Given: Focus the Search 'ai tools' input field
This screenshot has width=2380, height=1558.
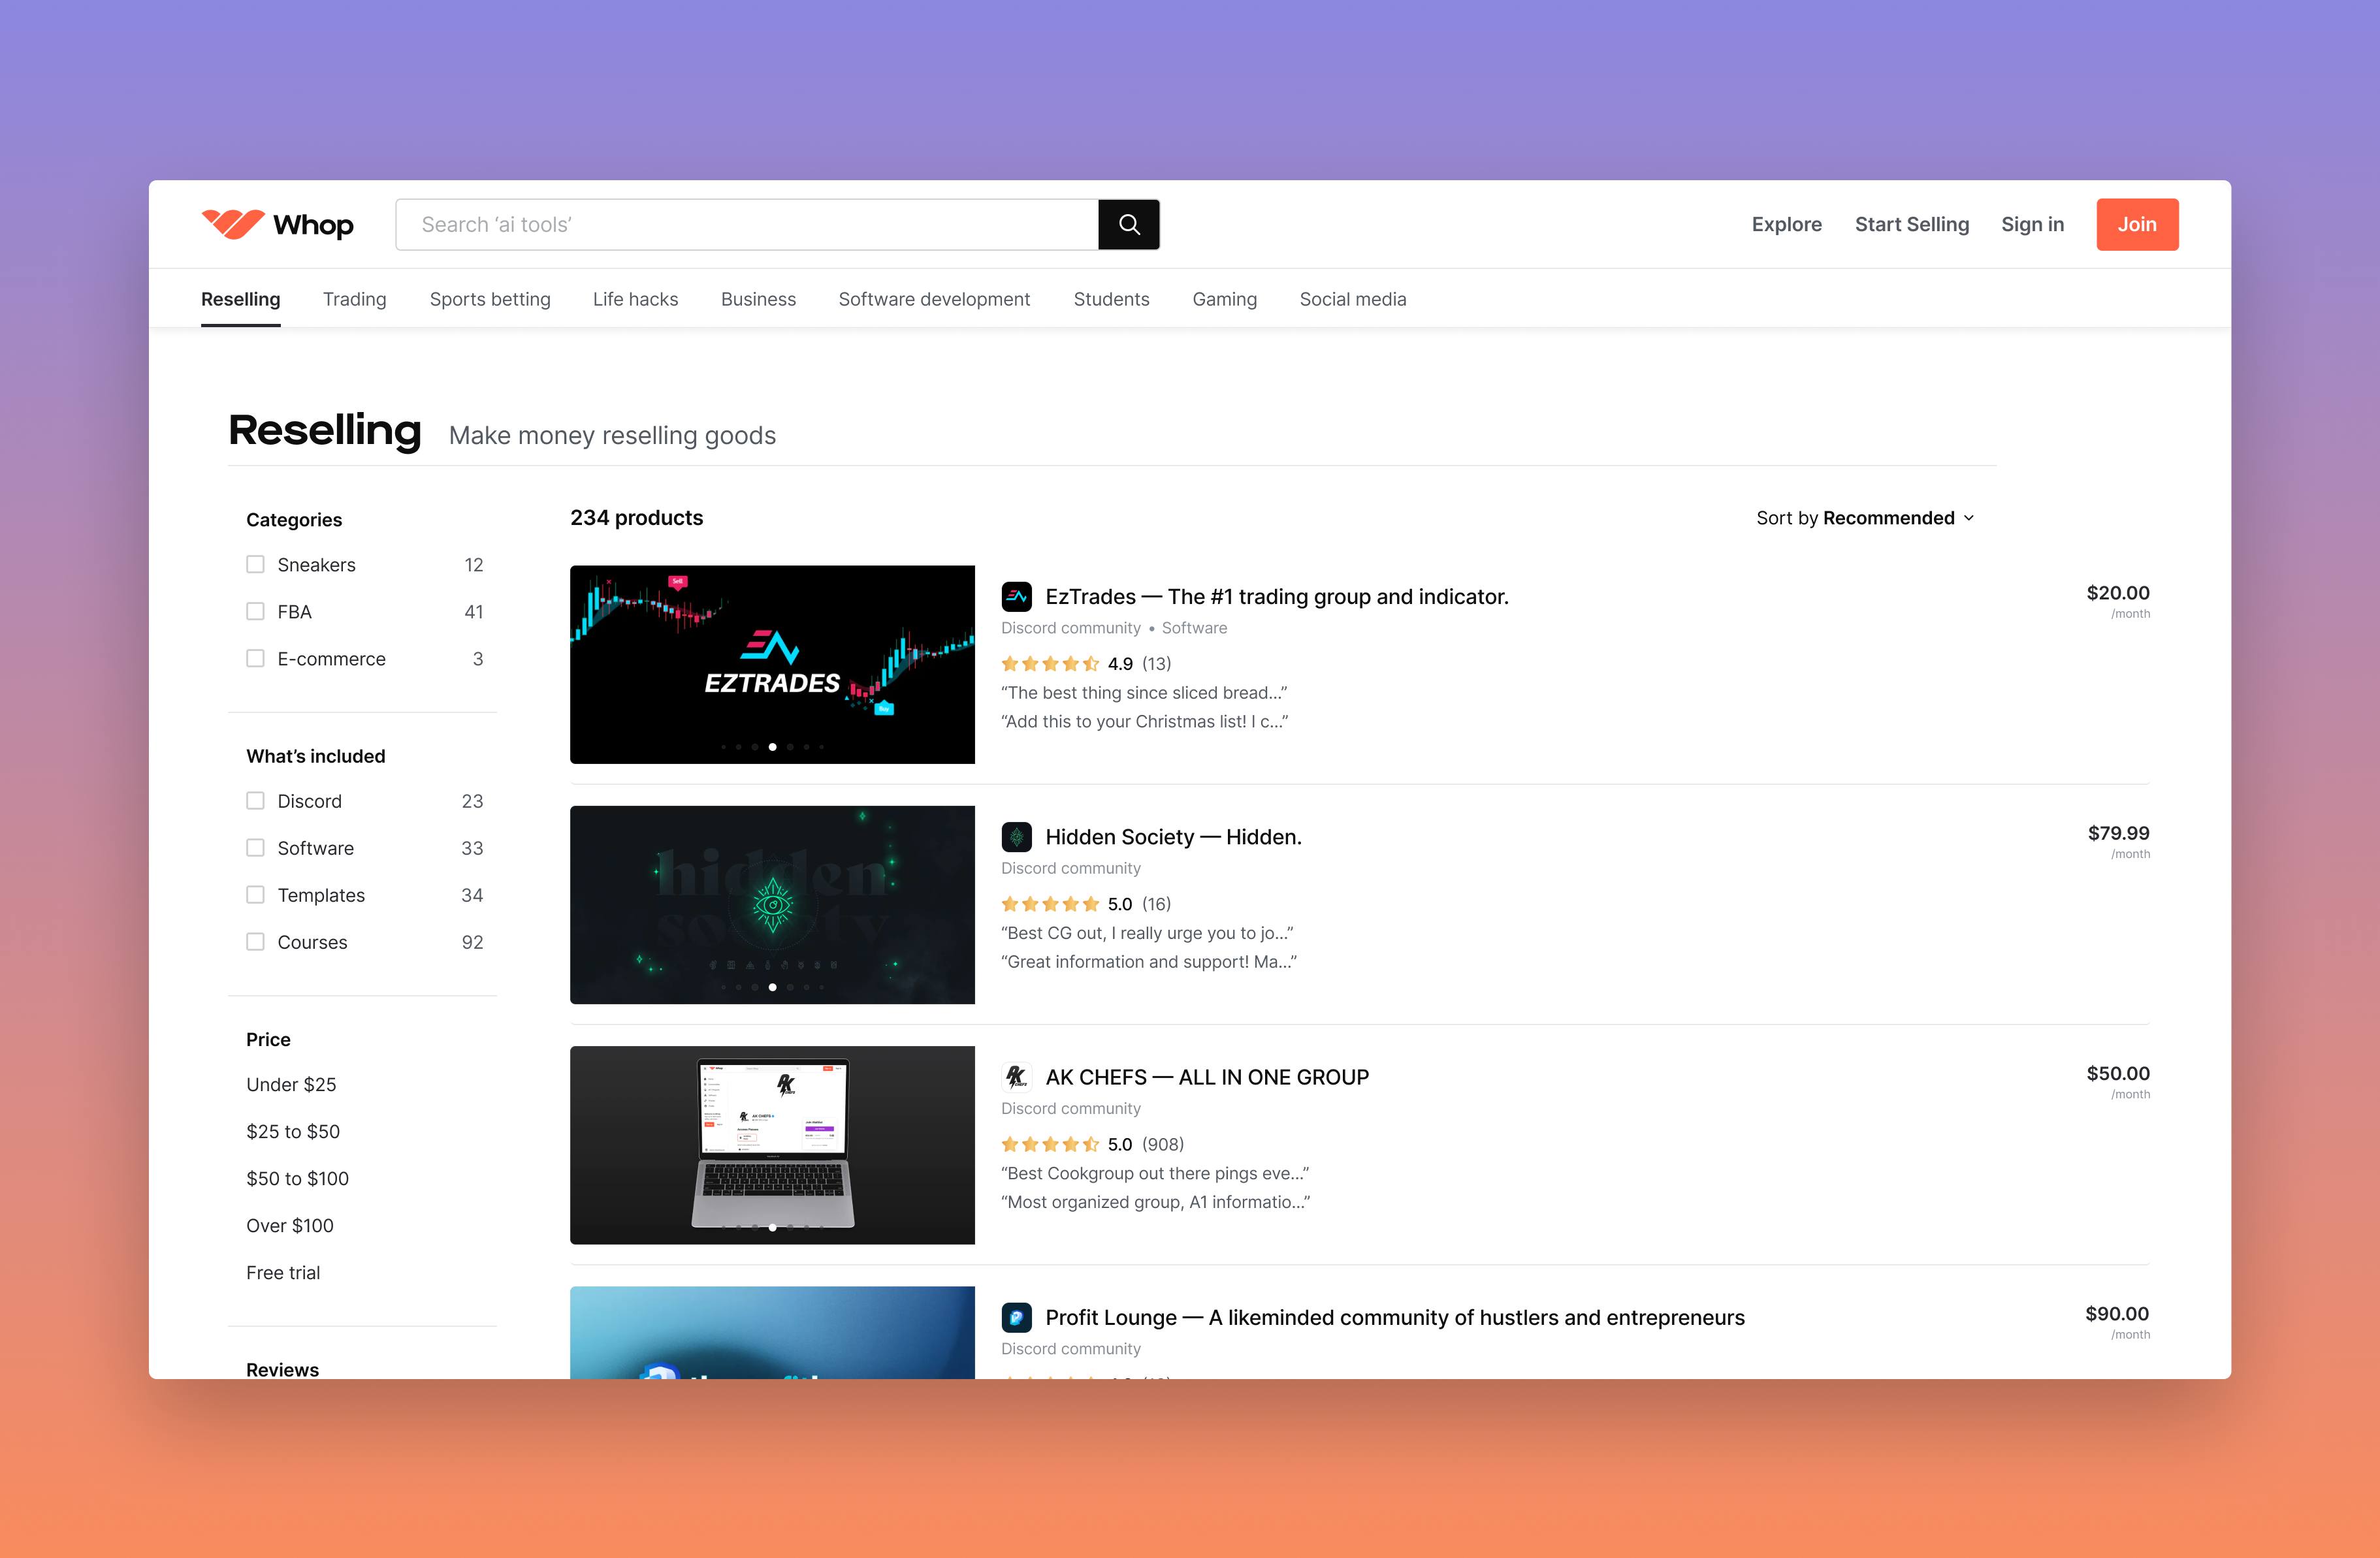Looking at the screenshot, I should pyautogui.click(x=746, y=224).
